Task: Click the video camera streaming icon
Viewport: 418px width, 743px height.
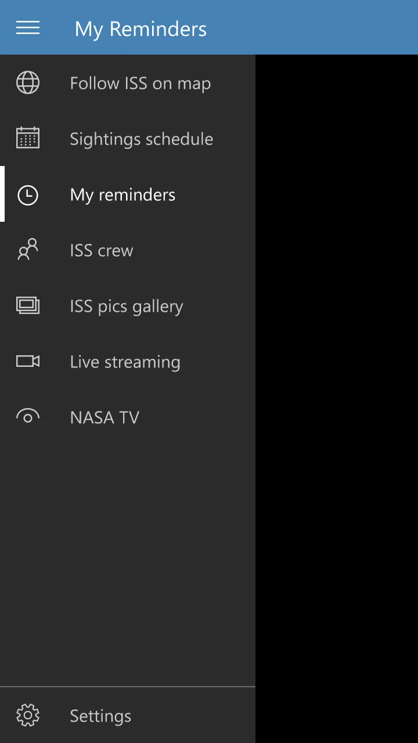Action: (28, 362)
